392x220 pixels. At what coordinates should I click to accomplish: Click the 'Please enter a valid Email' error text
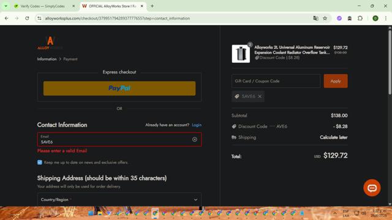[62, 151]
